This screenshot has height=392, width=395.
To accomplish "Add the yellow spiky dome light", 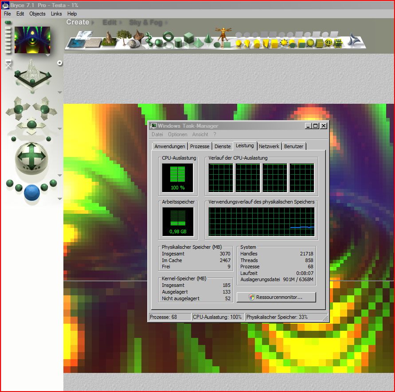I will (x=284, y=43).
